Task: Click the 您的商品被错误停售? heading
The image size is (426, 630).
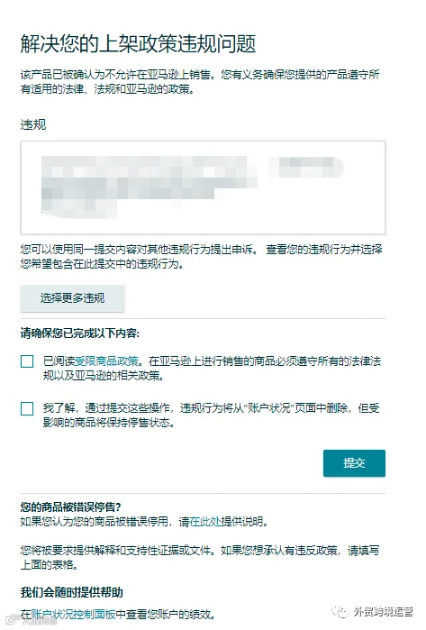Action: coord(71,507)
